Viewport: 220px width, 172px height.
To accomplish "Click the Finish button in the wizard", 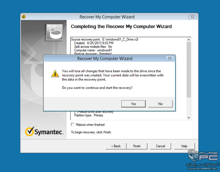I will coord(137,146).
